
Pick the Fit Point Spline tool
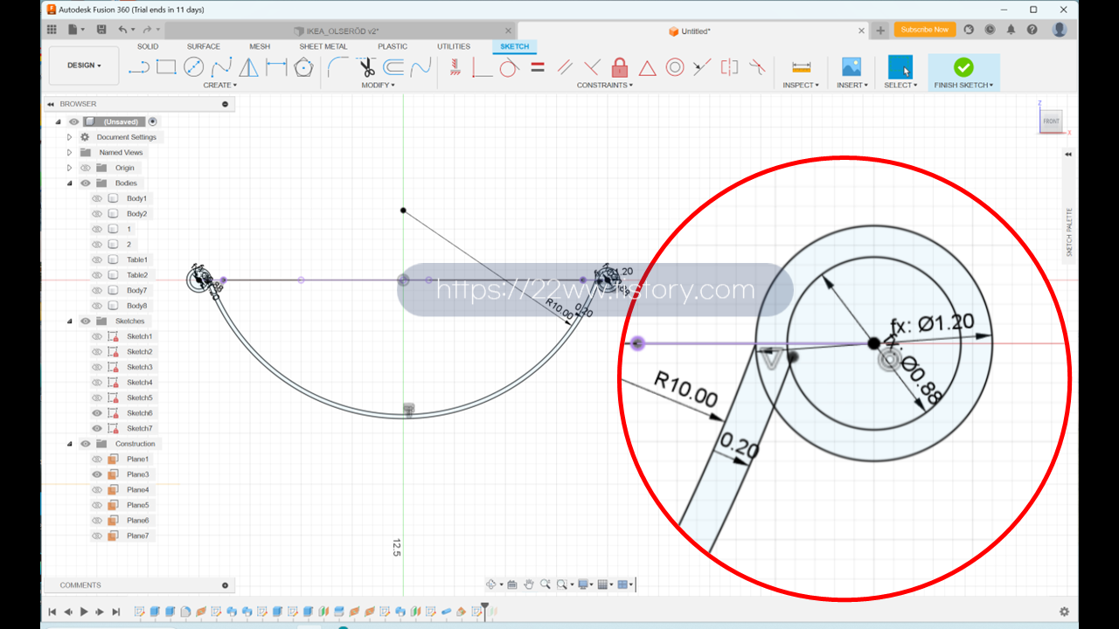click(x=221, y=67)
